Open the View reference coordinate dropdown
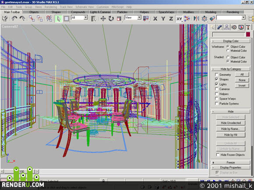Screen dimensions: 254x190 [133, 17]
